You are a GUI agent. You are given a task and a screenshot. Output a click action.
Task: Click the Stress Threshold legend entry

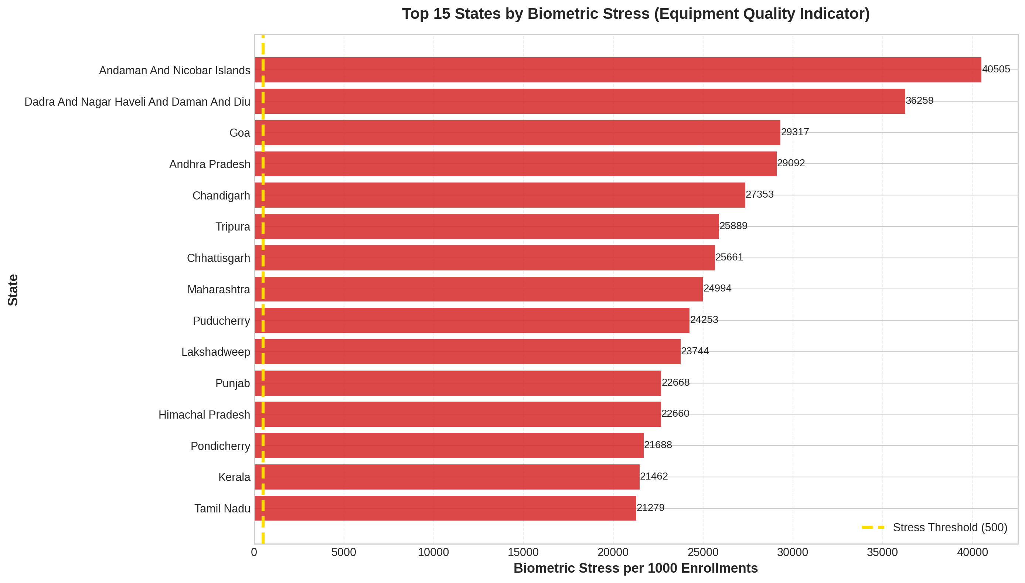949,527
